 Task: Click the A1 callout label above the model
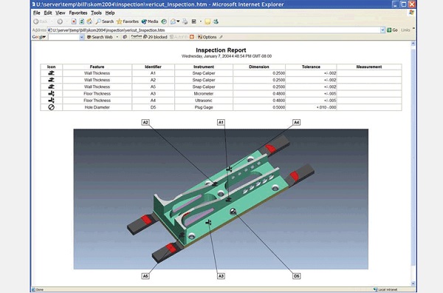(x=221, y=122)
